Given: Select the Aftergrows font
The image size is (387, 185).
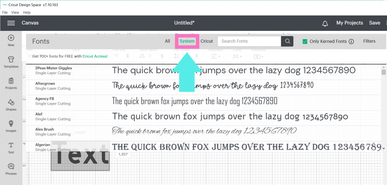Looking at the screenshot, I should coord(45,83).
